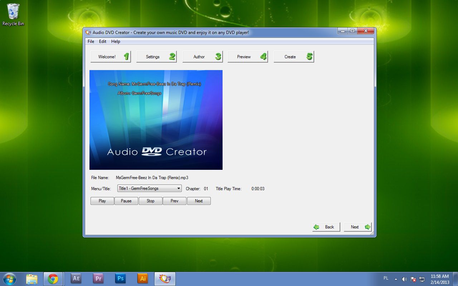Click the Audio DVD Creator title bar icon

pos(88,32)
